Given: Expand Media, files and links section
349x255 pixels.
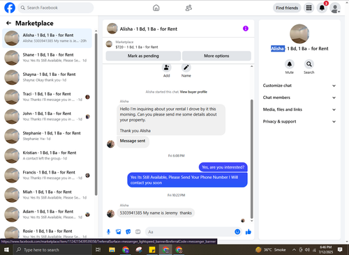Looking at the screenshot, I should (x=299, y=109).
